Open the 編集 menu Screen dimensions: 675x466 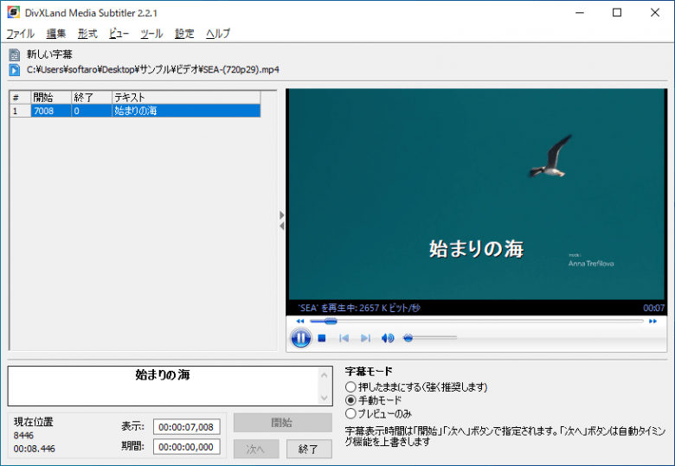(x=56, y=34)
